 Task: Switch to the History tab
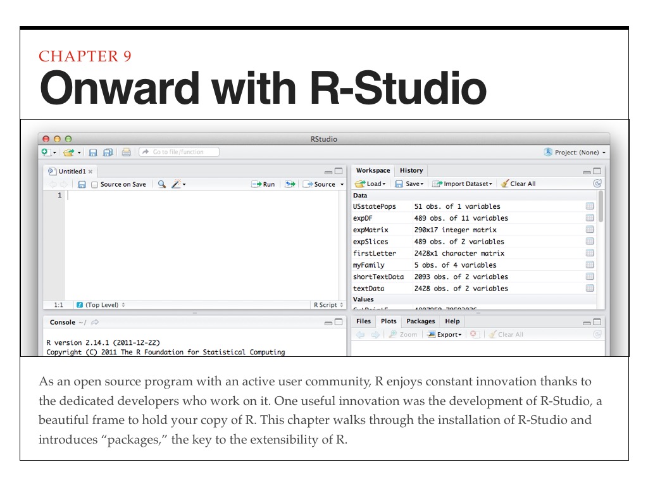(411, 170)
